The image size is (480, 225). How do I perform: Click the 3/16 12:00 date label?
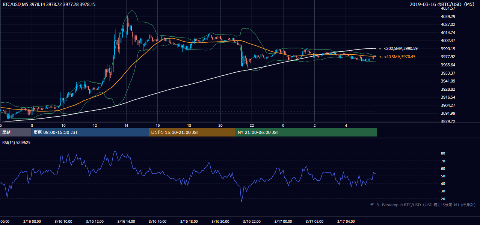pos(95,222)
